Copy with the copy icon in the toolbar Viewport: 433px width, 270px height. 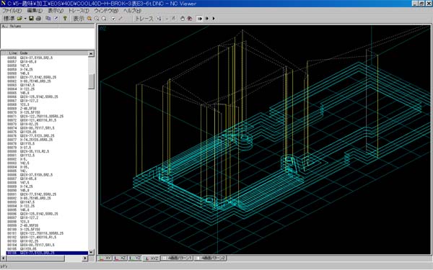48,19
